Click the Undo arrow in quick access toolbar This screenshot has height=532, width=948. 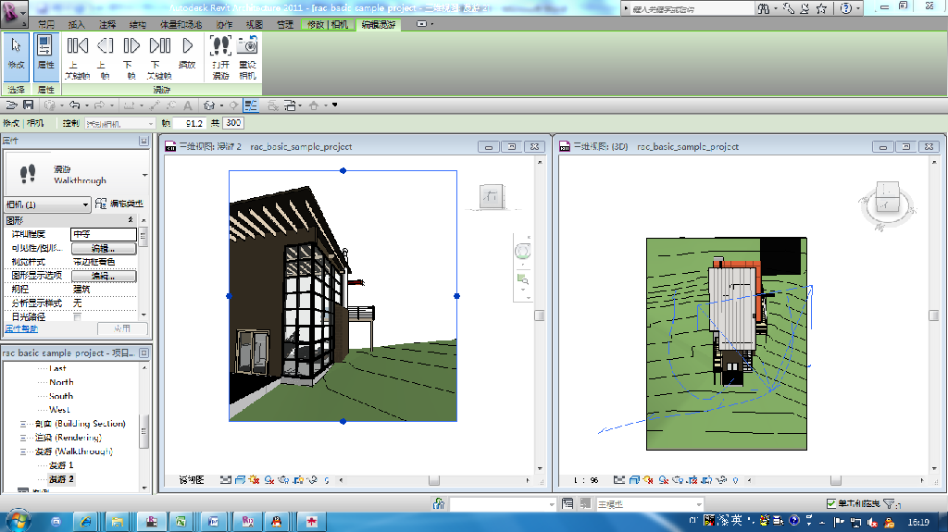pos(75,105)
